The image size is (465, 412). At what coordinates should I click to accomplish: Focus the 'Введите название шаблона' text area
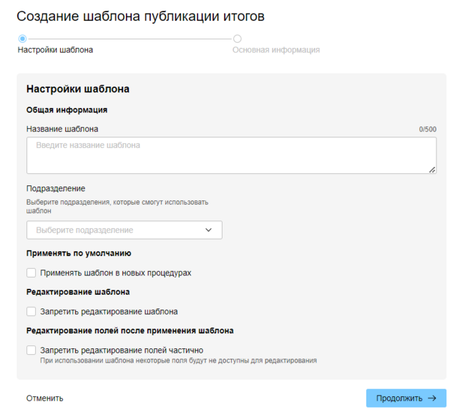[x=231, y=155]
